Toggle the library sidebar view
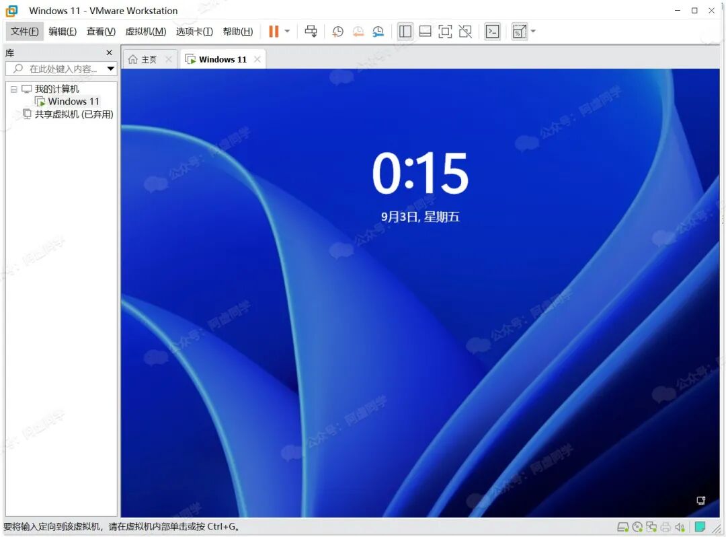 405,32
